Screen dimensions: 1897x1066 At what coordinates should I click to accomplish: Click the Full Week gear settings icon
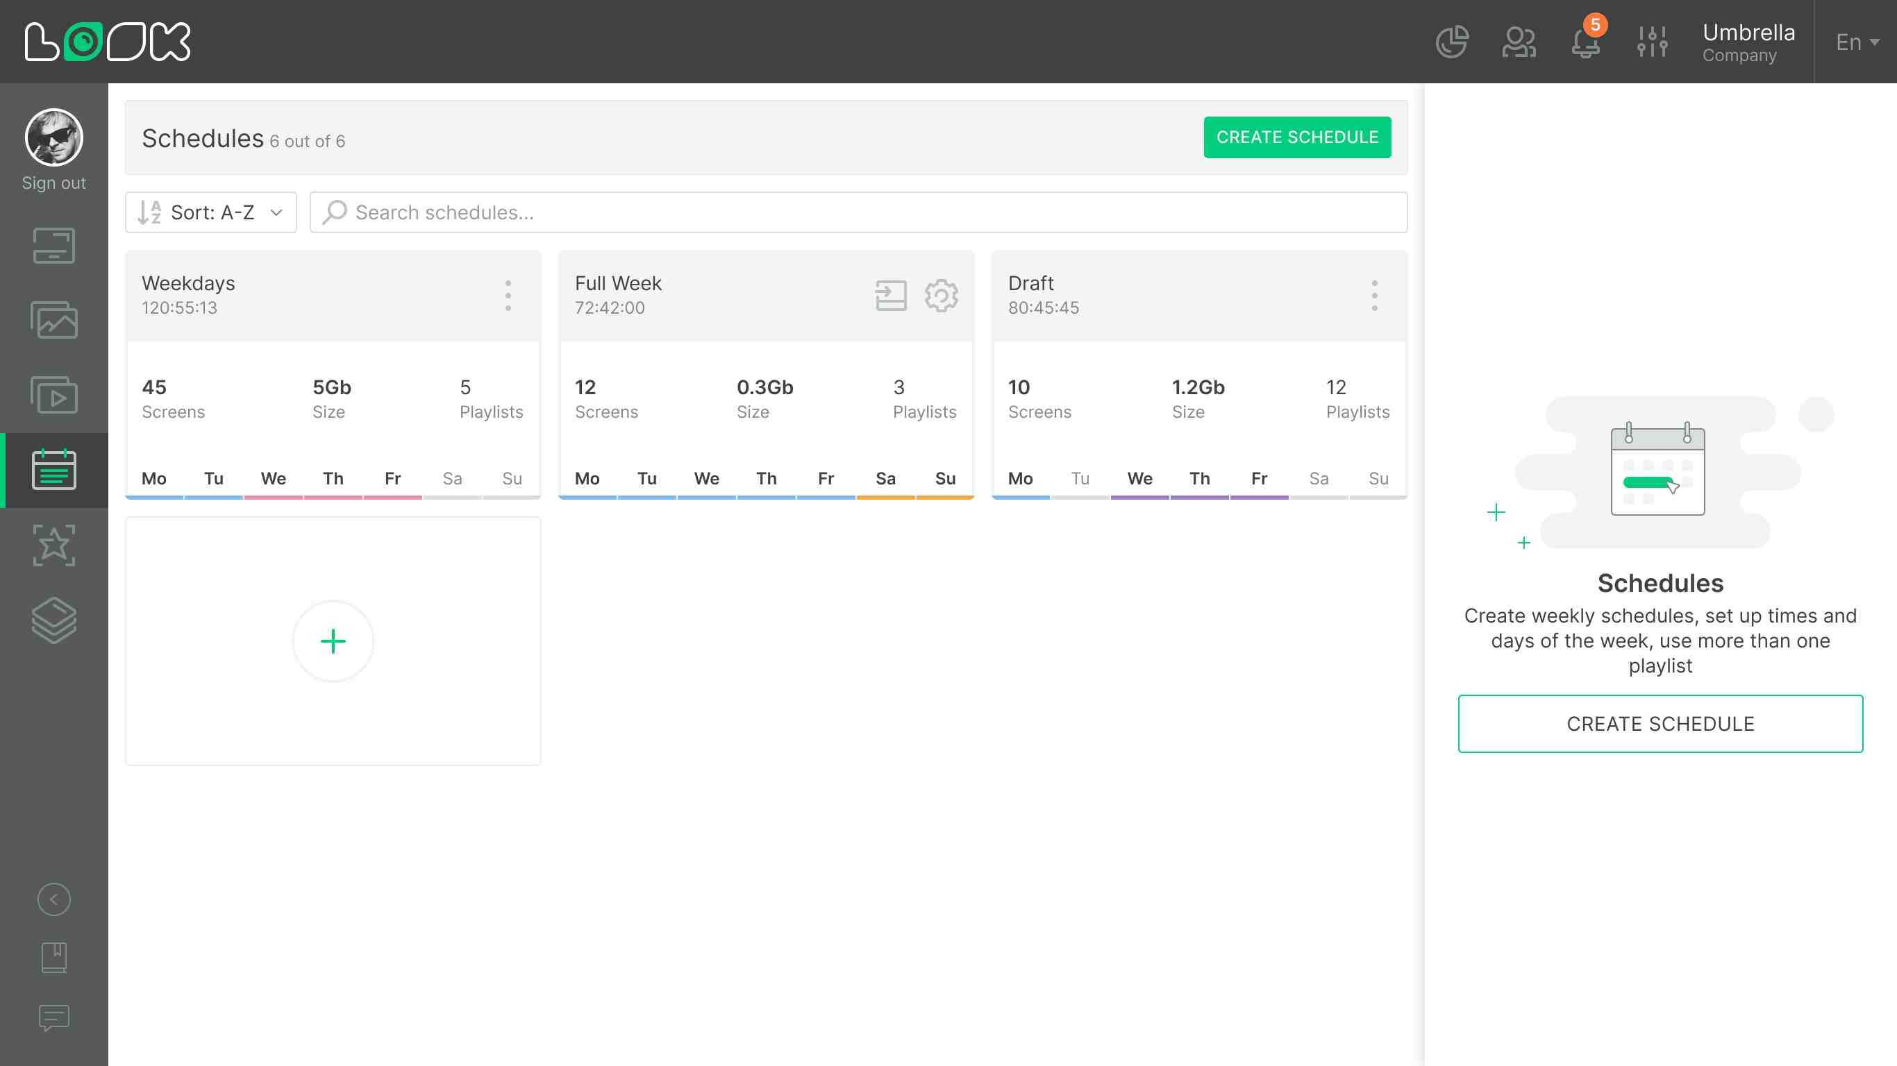click(x=940, y=296)
